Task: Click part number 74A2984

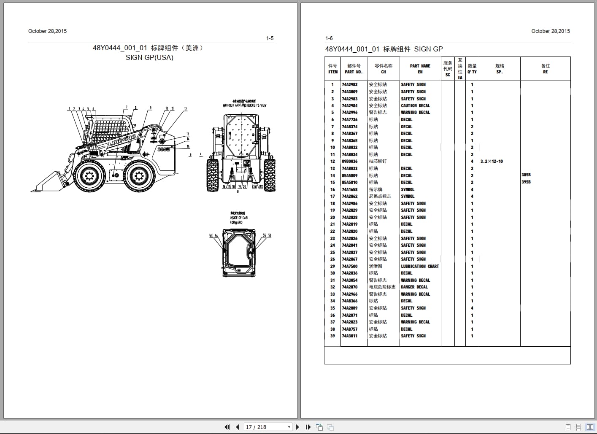Action: pyautogui.click(x=349, y=106)
